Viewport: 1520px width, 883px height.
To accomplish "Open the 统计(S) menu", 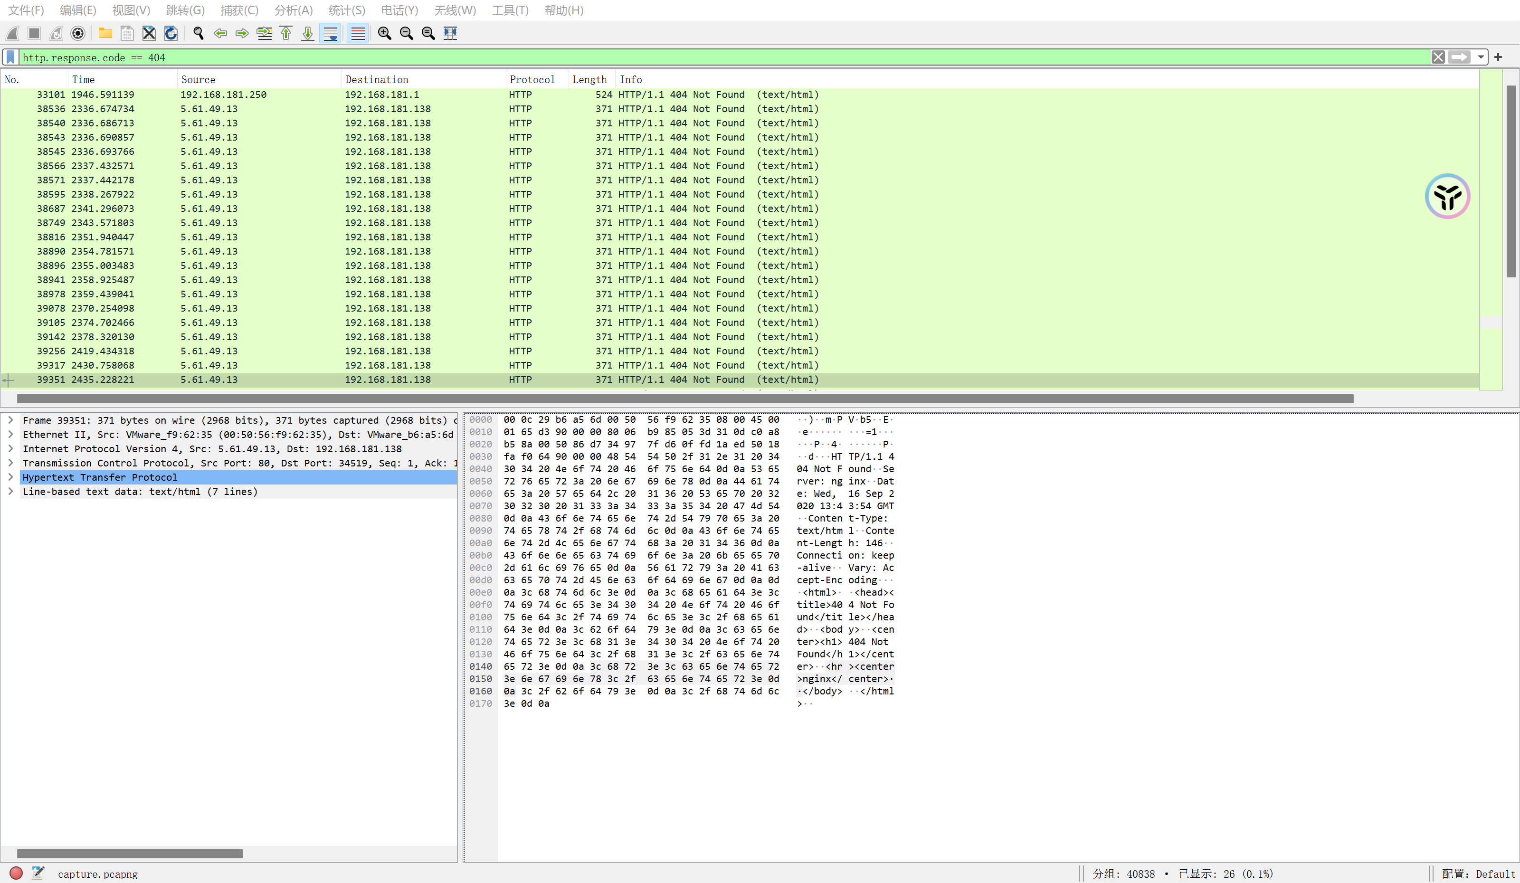I will (x=347, y=10).
